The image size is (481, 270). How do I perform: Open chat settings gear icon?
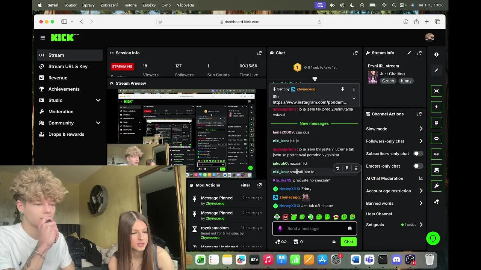tap(334, 242)
